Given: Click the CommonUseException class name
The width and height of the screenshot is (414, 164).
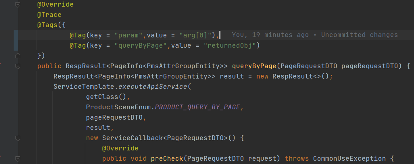Looking at the screenshot, I should click(x=349, y=158).
